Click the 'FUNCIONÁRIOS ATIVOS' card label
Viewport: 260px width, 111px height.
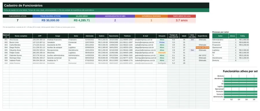pos(18,16)
